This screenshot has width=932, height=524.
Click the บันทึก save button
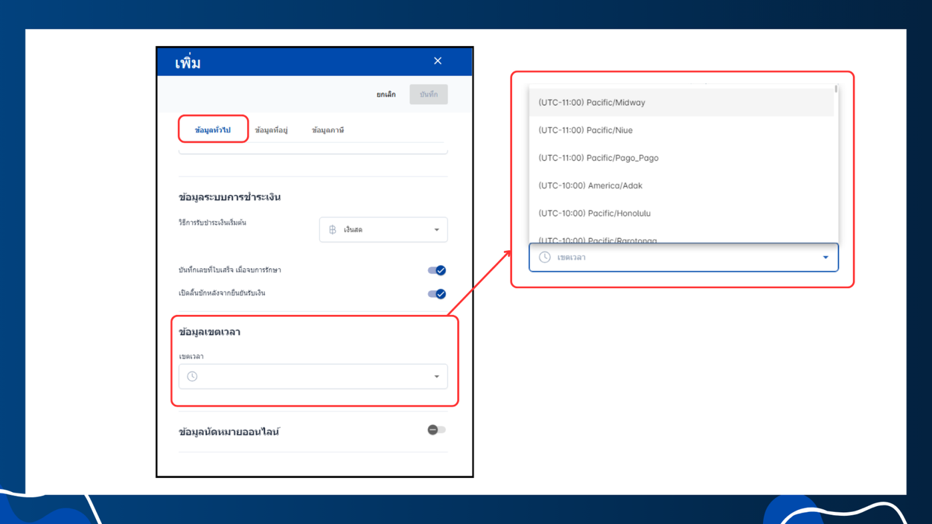[x=429, y=95]
